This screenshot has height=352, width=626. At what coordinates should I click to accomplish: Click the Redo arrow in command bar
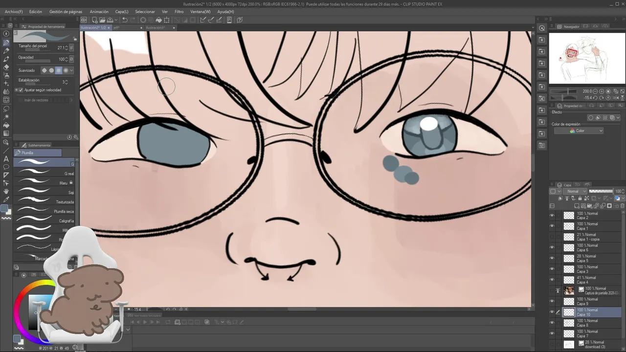point(133,20)
